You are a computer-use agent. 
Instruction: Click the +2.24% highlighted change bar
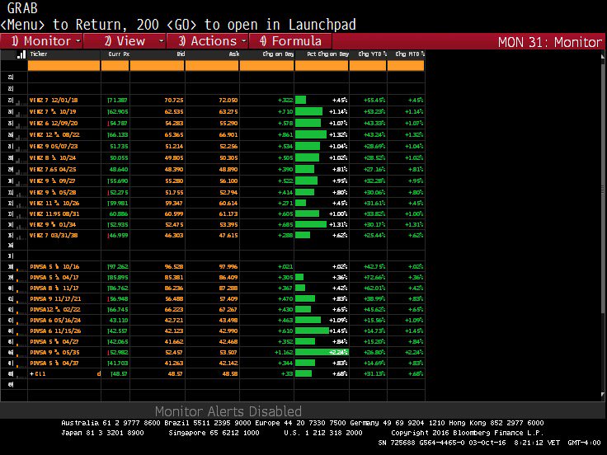[322, 352]
